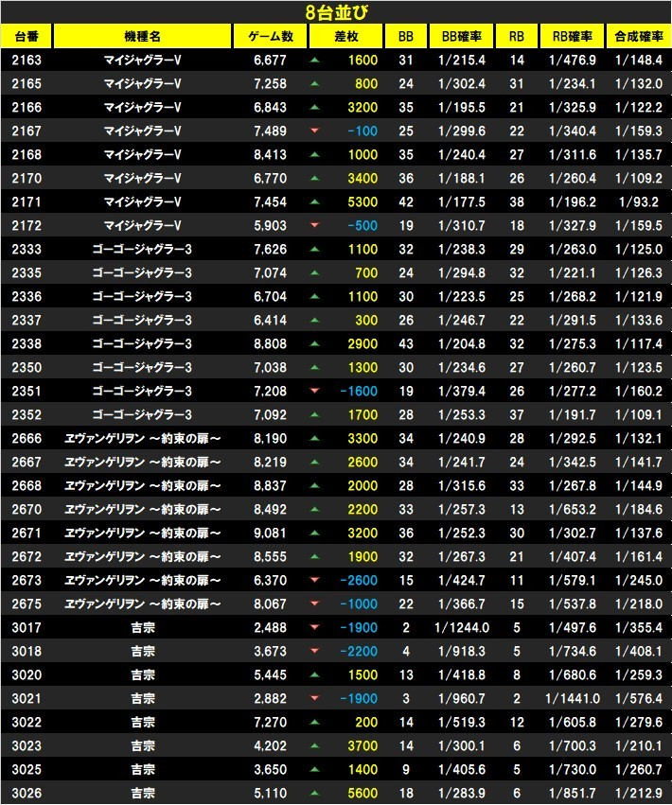The width and height of the screenshot is (672, 805).
Task: Click the red down arrow in row 2673
Action: click(315, 580)
